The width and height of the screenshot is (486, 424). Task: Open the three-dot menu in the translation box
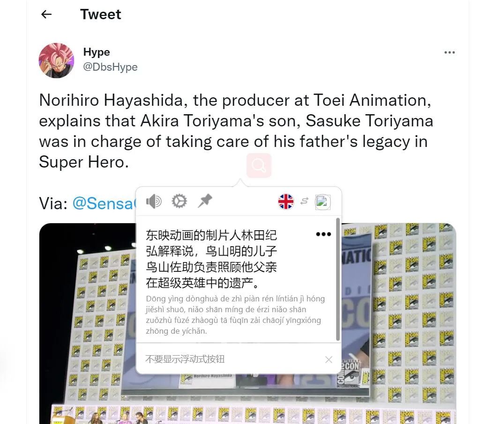click(x=324, y=234)
